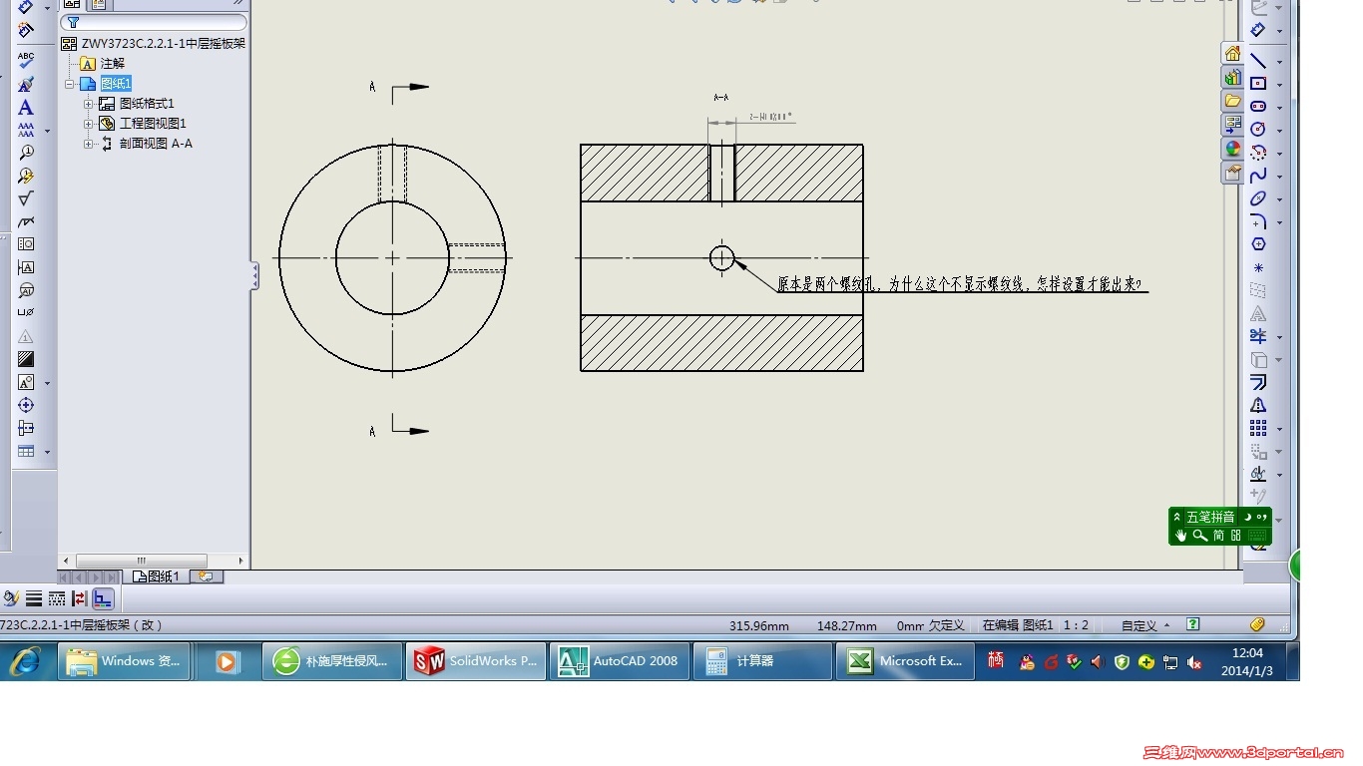Open the Line tool dropdown arrow
Image resolution: width=1363 pixels, height=766 pixels.
[1279, 62]
